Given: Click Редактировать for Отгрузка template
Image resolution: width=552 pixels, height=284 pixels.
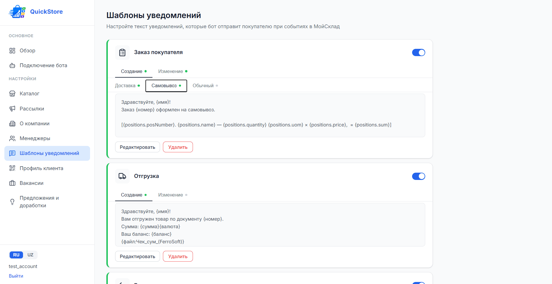Looking at the screenshot, I should pos(138,256).
